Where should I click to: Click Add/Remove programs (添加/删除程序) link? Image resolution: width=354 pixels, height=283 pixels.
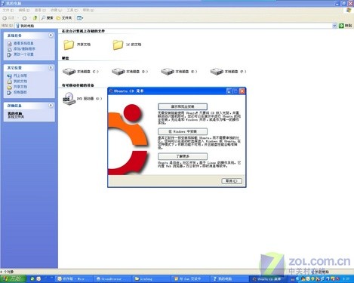24,49
